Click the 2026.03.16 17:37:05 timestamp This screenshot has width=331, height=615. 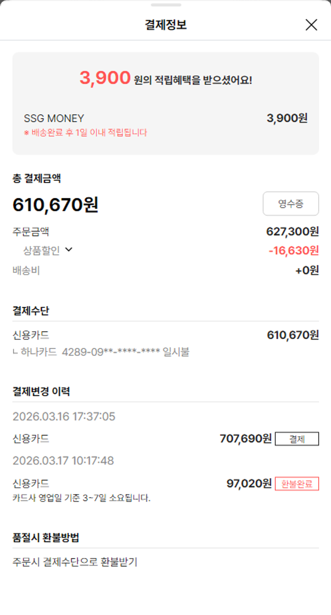pyautogui.click(x=64, y=416)
